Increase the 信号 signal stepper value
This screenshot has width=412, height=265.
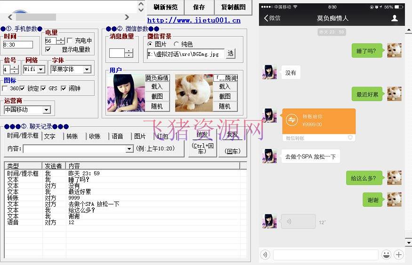(x=15, y=67)
